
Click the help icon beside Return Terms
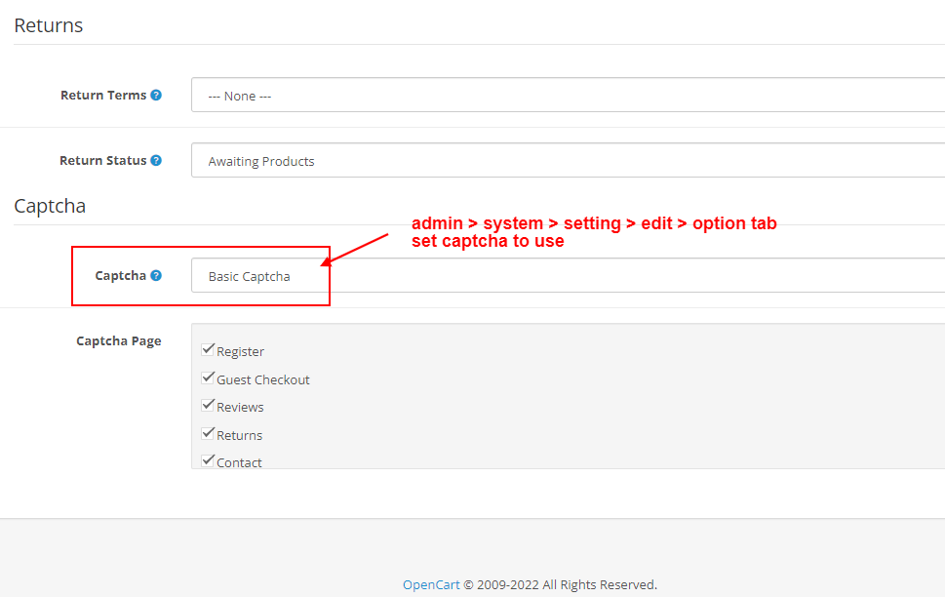(156, 96)
